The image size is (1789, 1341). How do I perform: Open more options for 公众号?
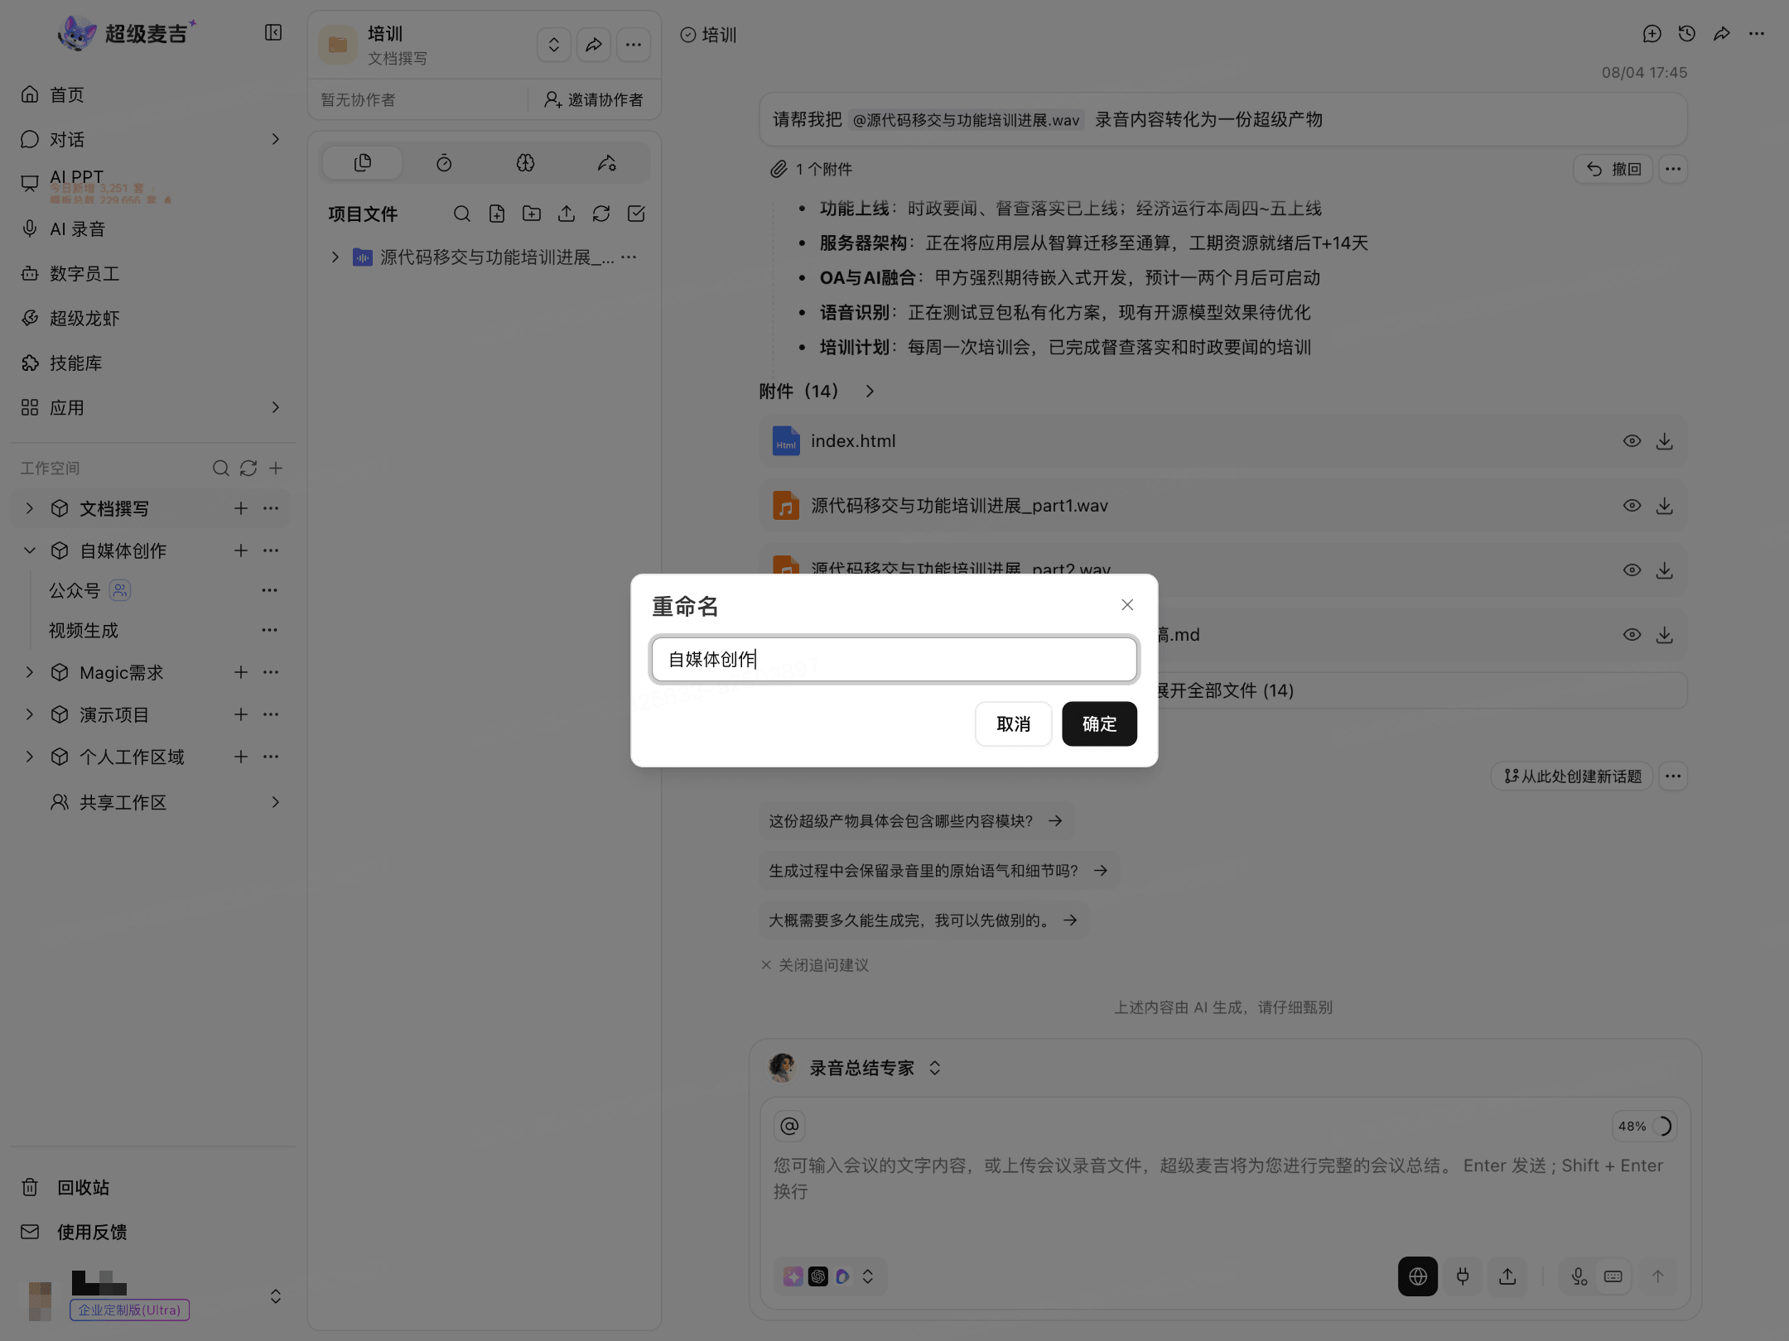click(269, 590)
